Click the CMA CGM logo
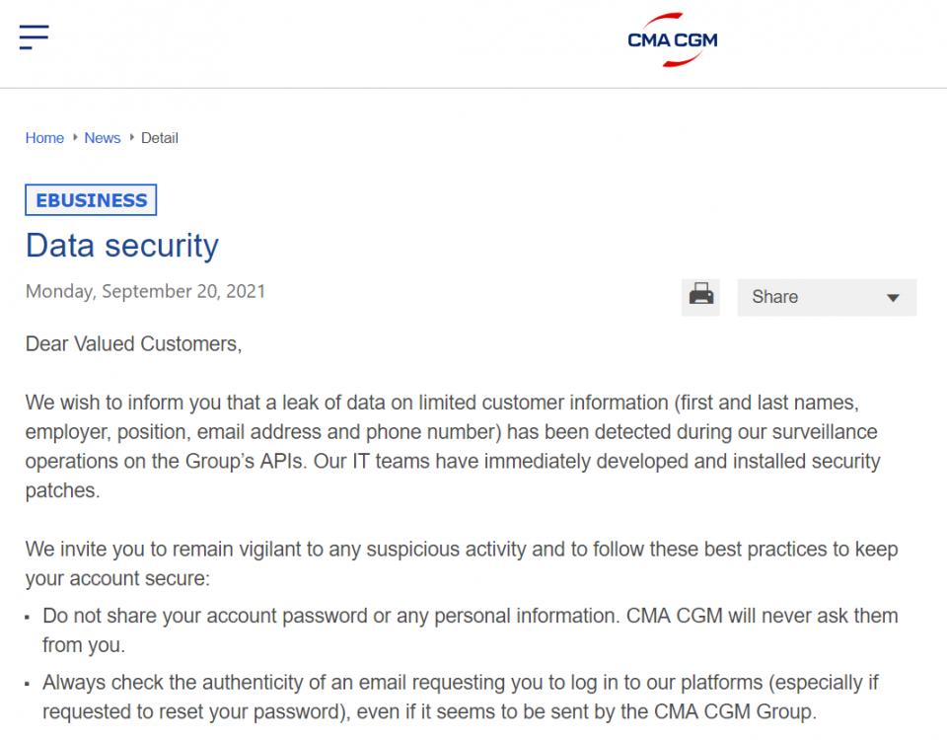The height and width of the screenshot is (740, 947). point(672,40)
